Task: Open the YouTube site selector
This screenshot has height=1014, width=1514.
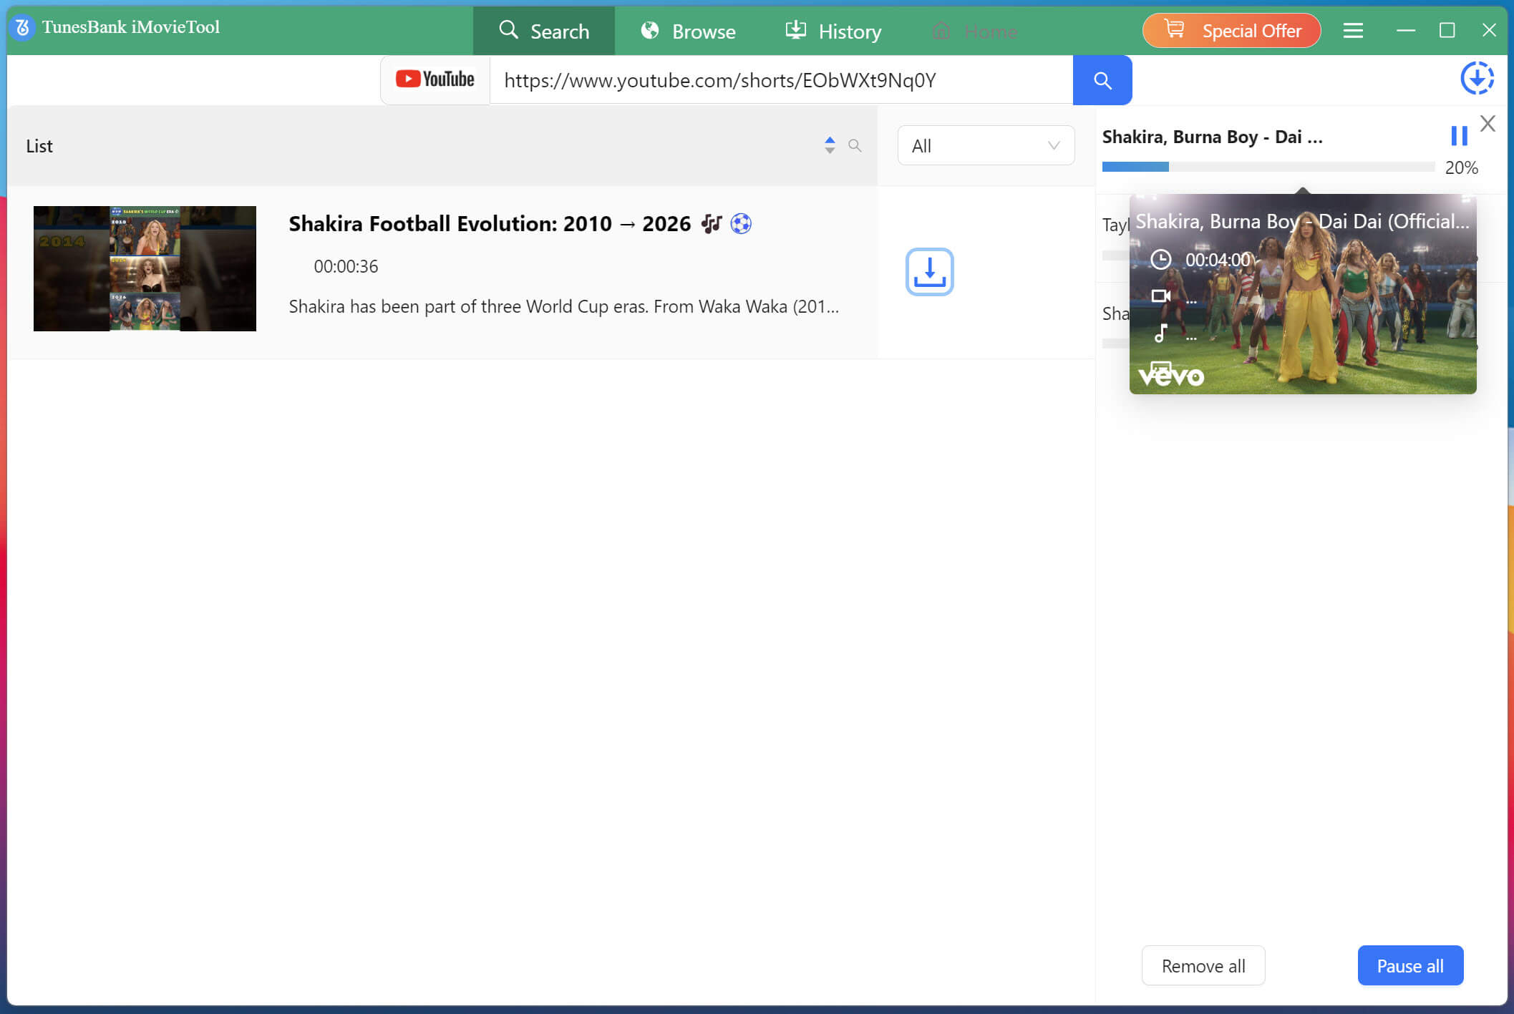Action: pyautogui.click(x=435, y=79)
